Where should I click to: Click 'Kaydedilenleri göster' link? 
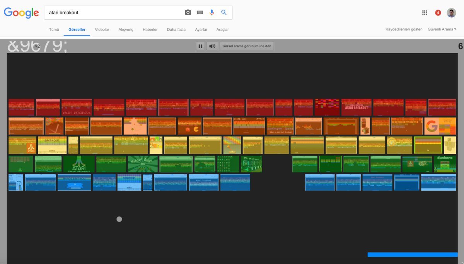pos(404,29)
